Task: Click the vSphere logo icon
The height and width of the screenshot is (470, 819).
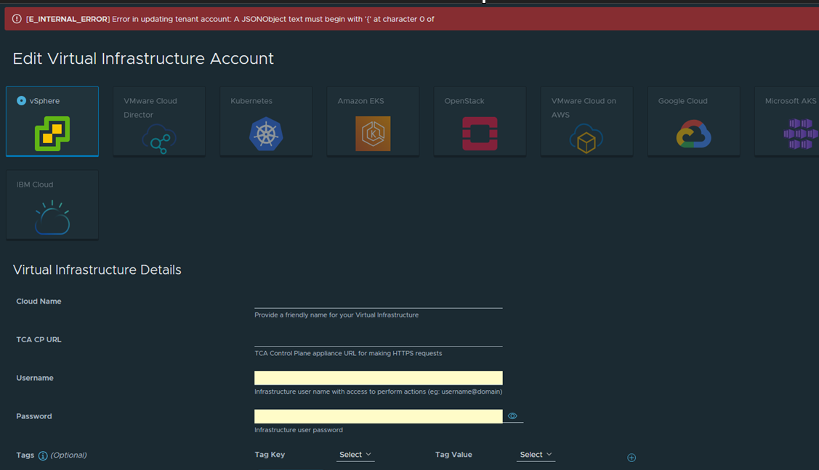Action: click(52, 134)
